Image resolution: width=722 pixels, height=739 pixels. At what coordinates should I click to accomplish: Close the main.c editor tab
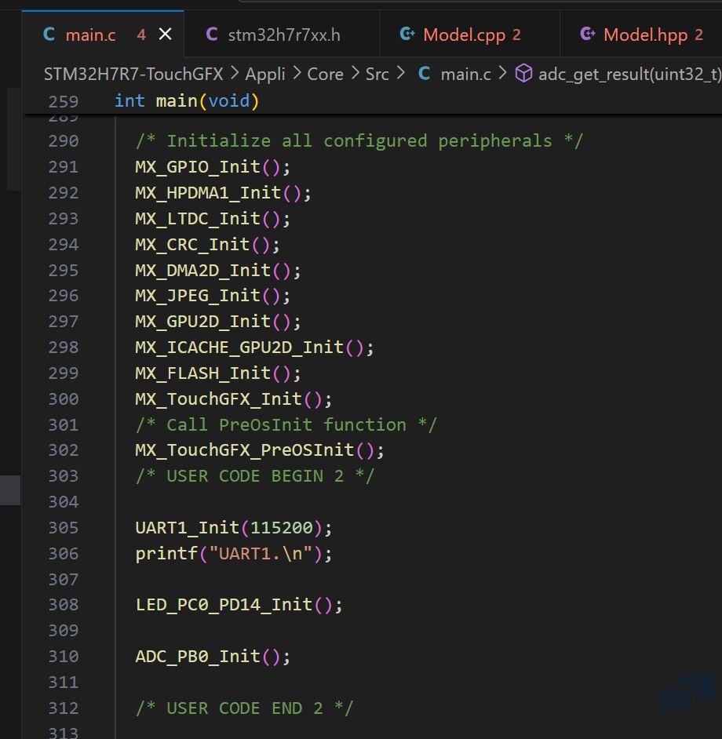coord(165,35)
